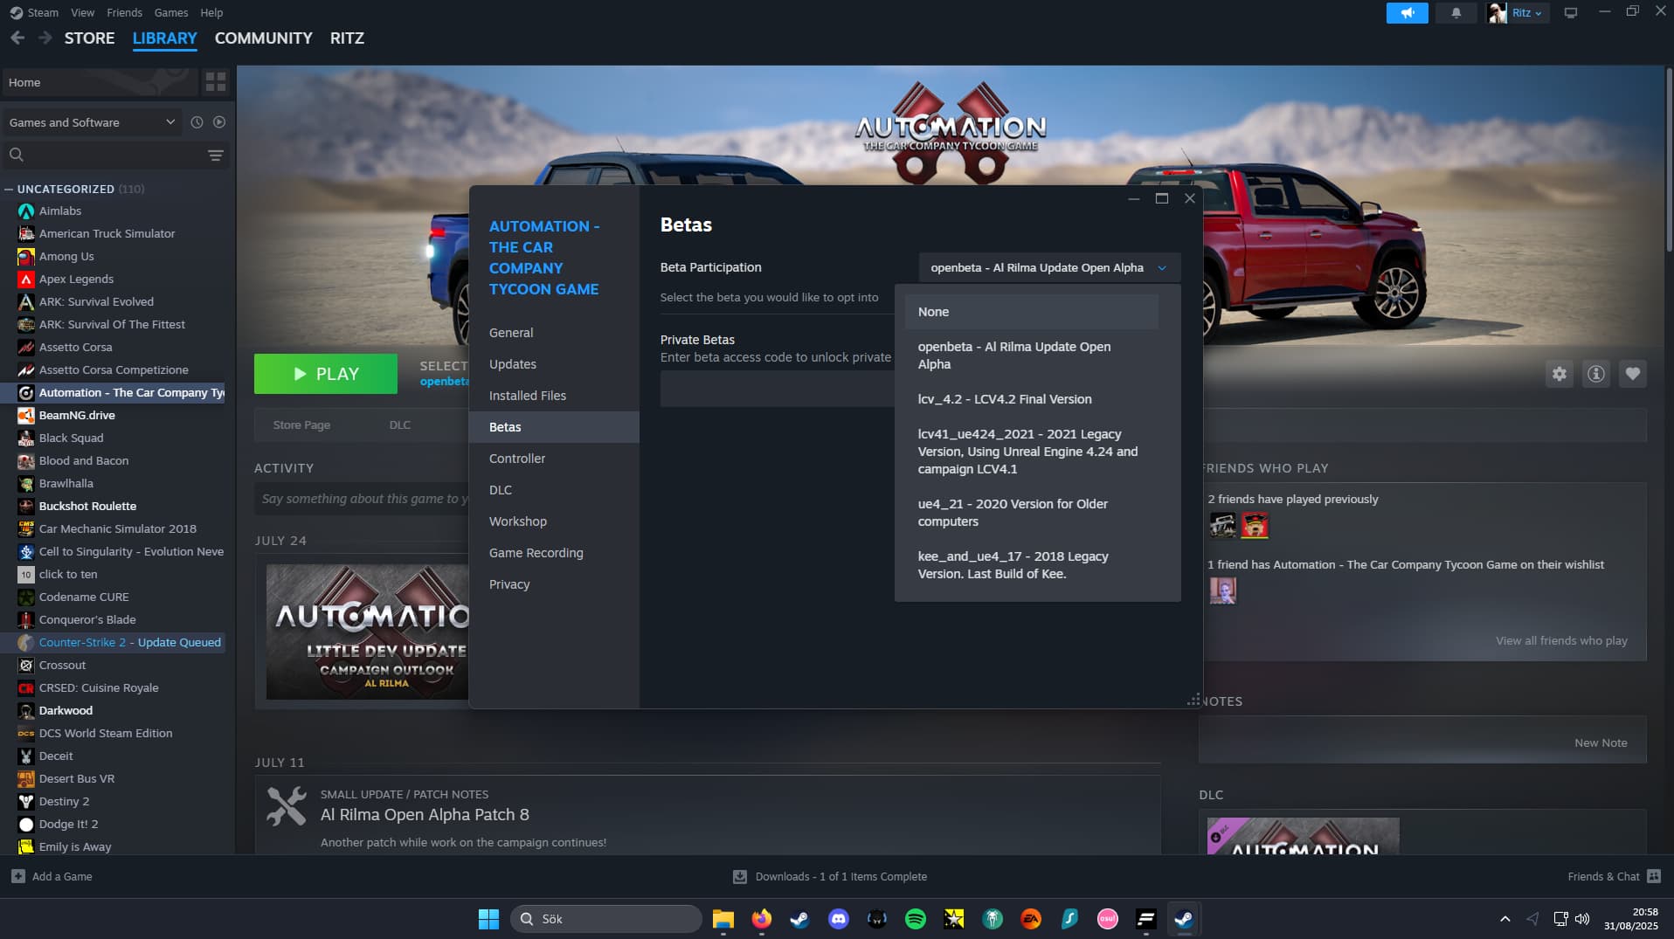
Task: Switch library to grid view icon
Action: click(215, 82)
